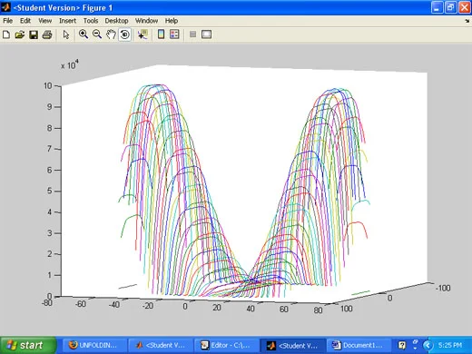Switch to the first Student V... taskbar button
The image size is (472, 354).
[x=161, y=345]
